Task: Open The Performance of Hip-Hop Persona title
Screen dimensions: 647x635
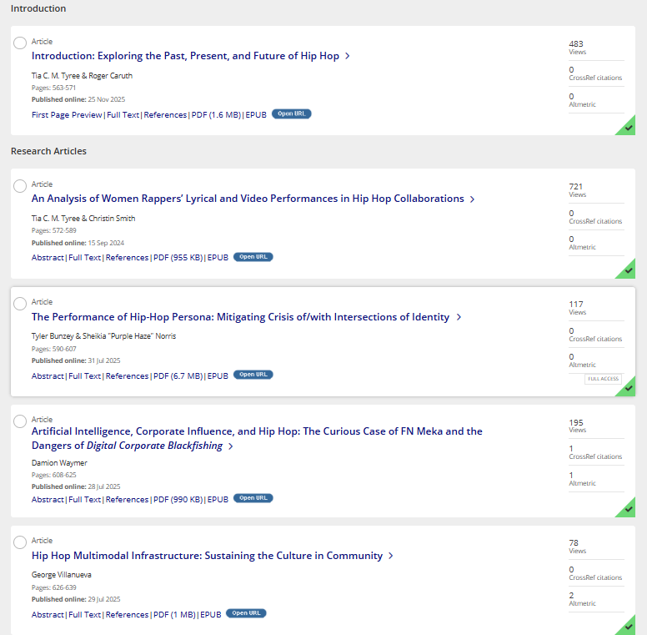Action: 240,317
